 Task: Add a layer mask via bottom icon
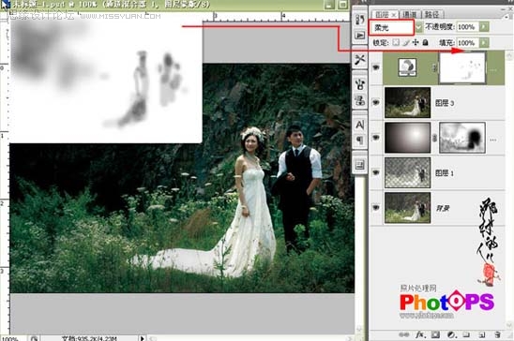pyautogui.click(x=435, y=334)
